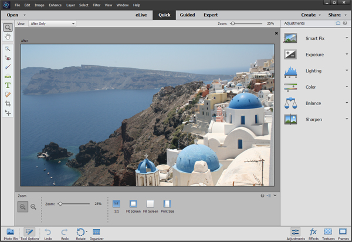Show the Frames panel

343,234
